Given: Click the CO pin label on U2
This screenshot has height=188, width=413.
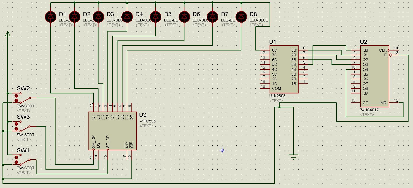Looking at the screenshot, I should point(366,103).
